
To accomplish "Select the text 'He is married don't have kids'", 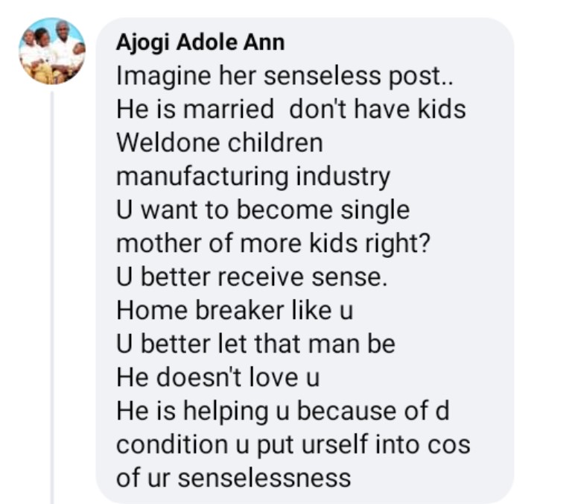I will point(291,110).
